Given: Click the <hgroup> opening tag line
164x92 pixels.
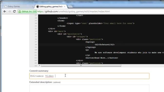Looking at the screenshot, I should (x=90, y=42).
